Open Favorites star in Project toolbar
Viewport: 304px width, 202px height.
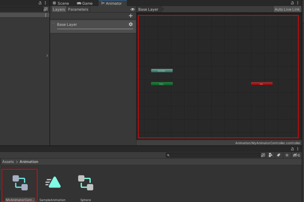pos(287,155)
